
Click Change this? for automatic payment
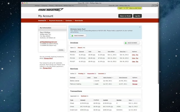pos(47,68)
